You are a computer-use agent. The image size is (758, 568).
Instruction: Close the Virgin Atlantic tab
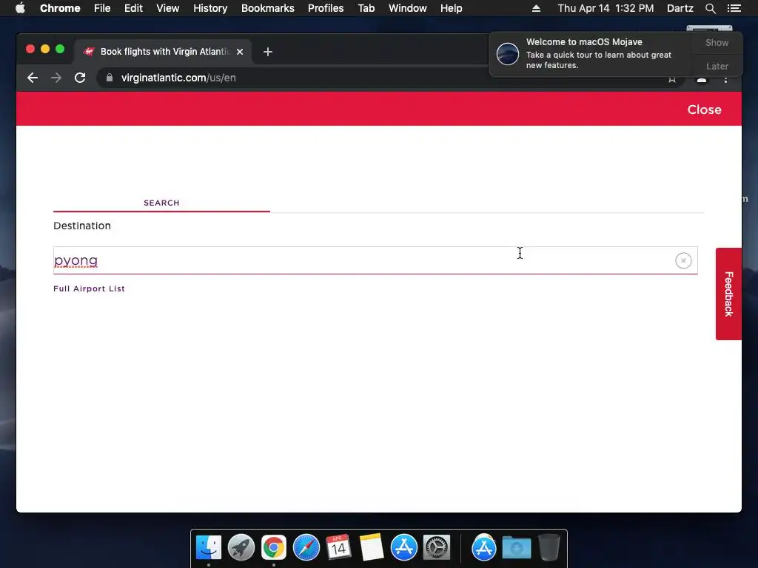click(x=240, y=52)
